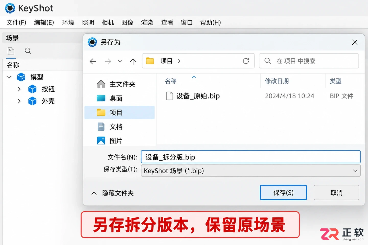Sort files by 名称 column

171,81
